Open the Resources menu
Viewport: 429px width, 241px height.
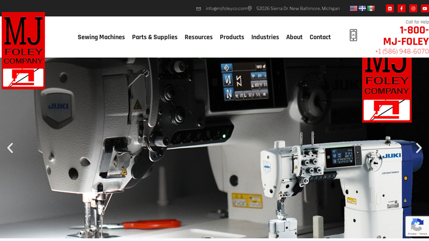(198, 37)
